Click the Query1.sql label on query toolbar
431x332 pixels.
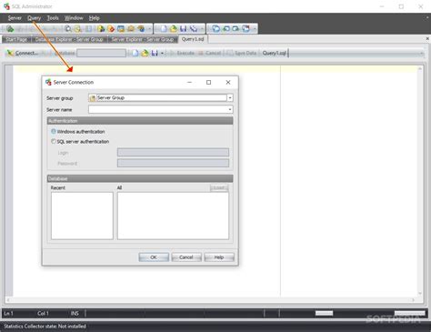pyautogui.click(x=275, y=53)
